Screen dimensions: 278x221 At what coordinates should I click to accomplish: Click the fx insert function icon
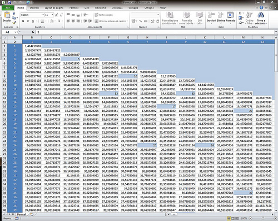coord(33,32)
